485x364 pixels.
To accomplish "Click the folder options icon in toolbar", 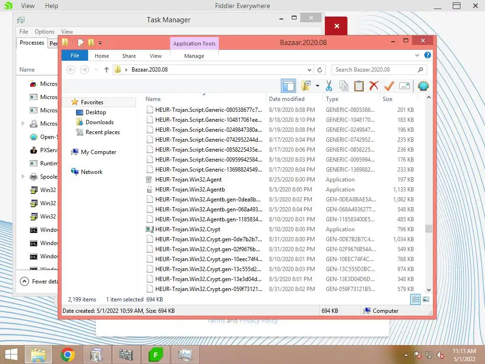I will click(306, 86).
